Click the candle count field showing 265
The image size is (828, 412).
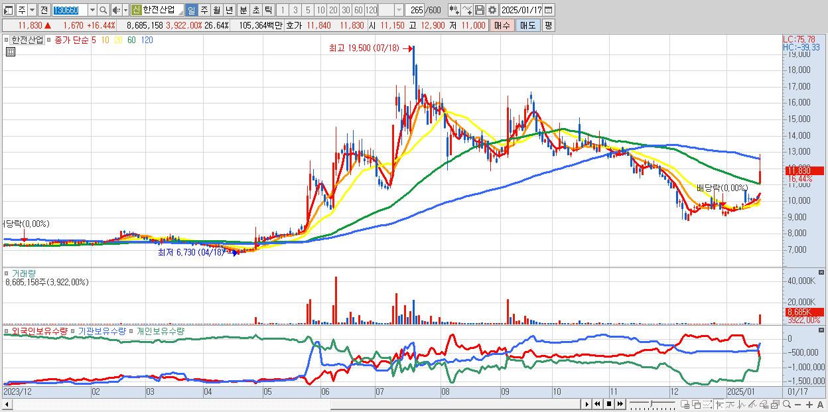point(415,10)
